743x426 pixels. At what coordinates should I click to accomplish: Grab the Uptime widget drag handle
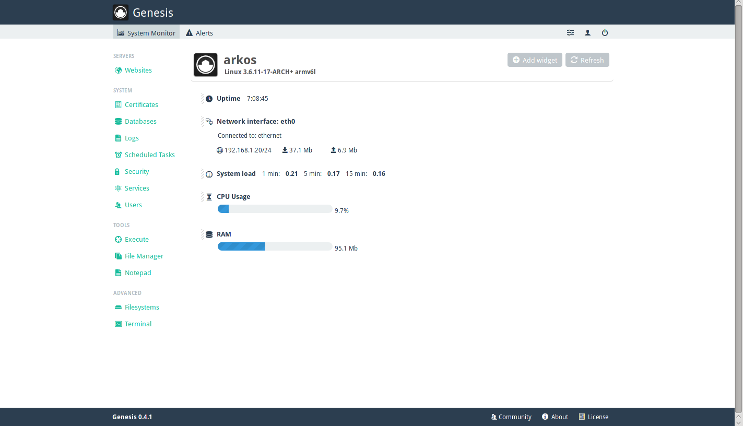[202, 99]
